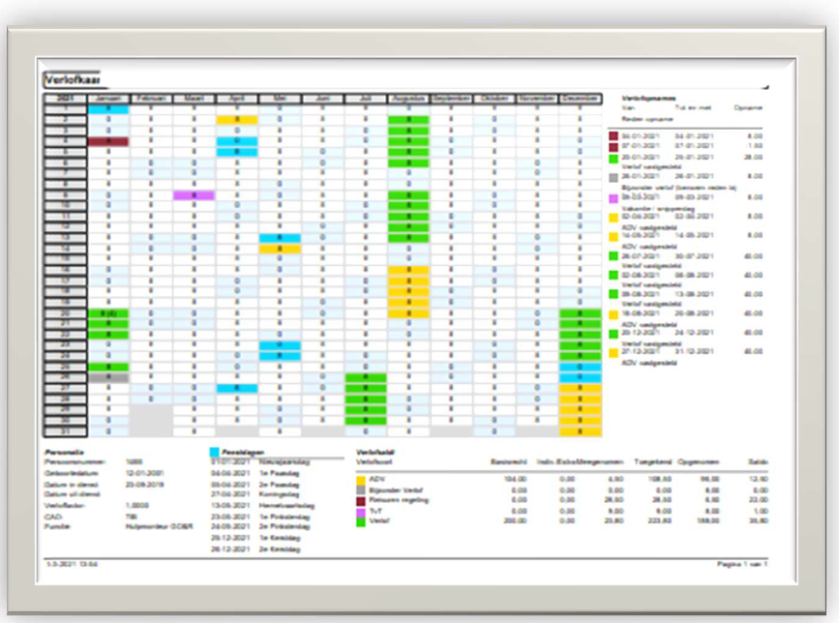Click the purple TvT legend swatch

click(361, 512)
